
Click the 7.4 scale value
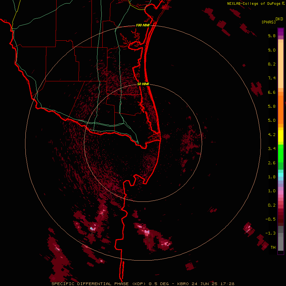[272, 78]
